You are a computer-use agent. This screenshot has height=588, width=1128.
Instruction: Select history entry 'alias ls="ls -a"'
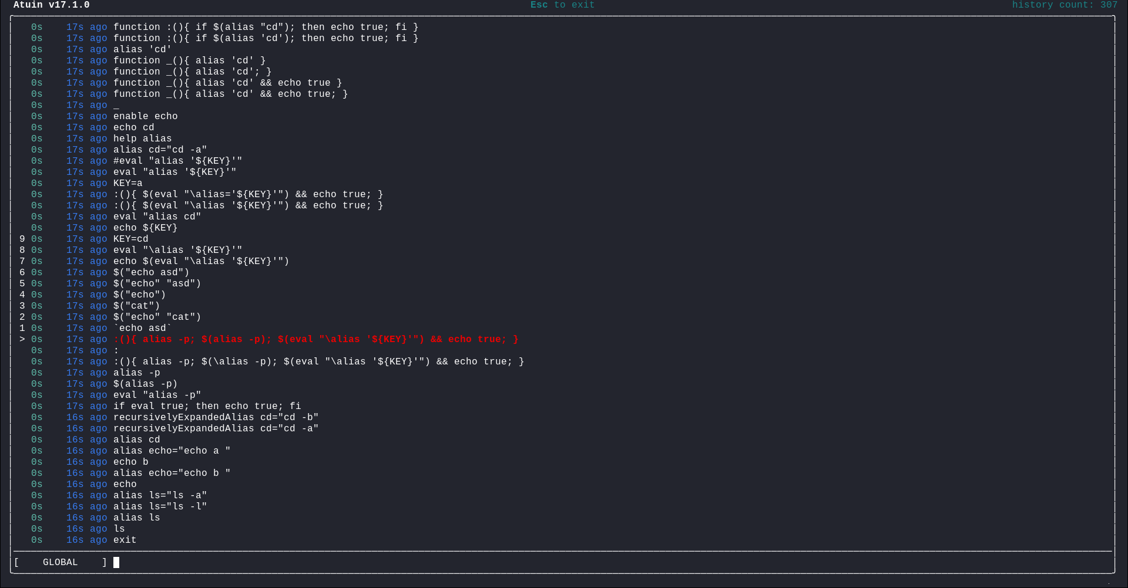pyautogui.click(x=160, y=495)
